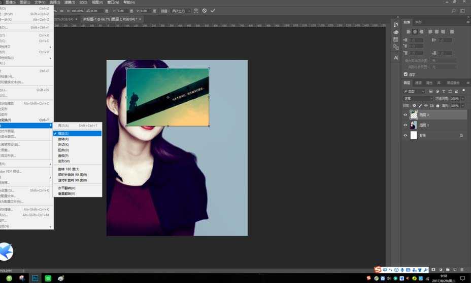
Task: Open the interpolation 两次立方 dropdown
Action: 181,11
